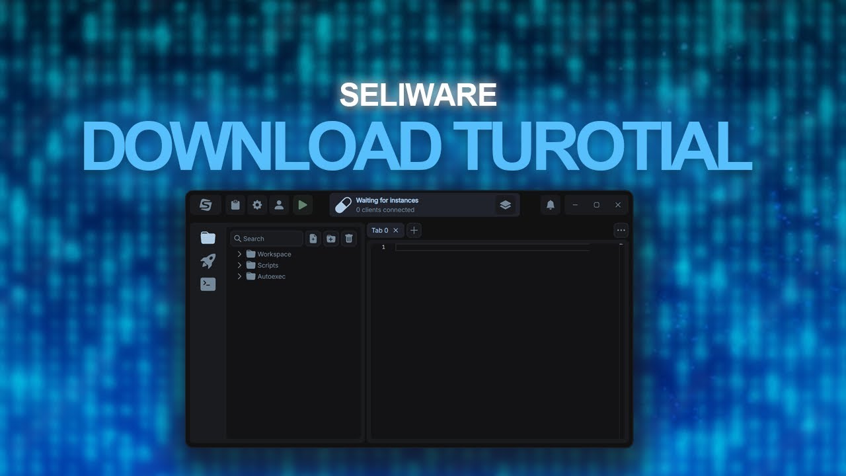
Task: Create a new folder icon
Action: pyautogui.click(x=331, y=239)
